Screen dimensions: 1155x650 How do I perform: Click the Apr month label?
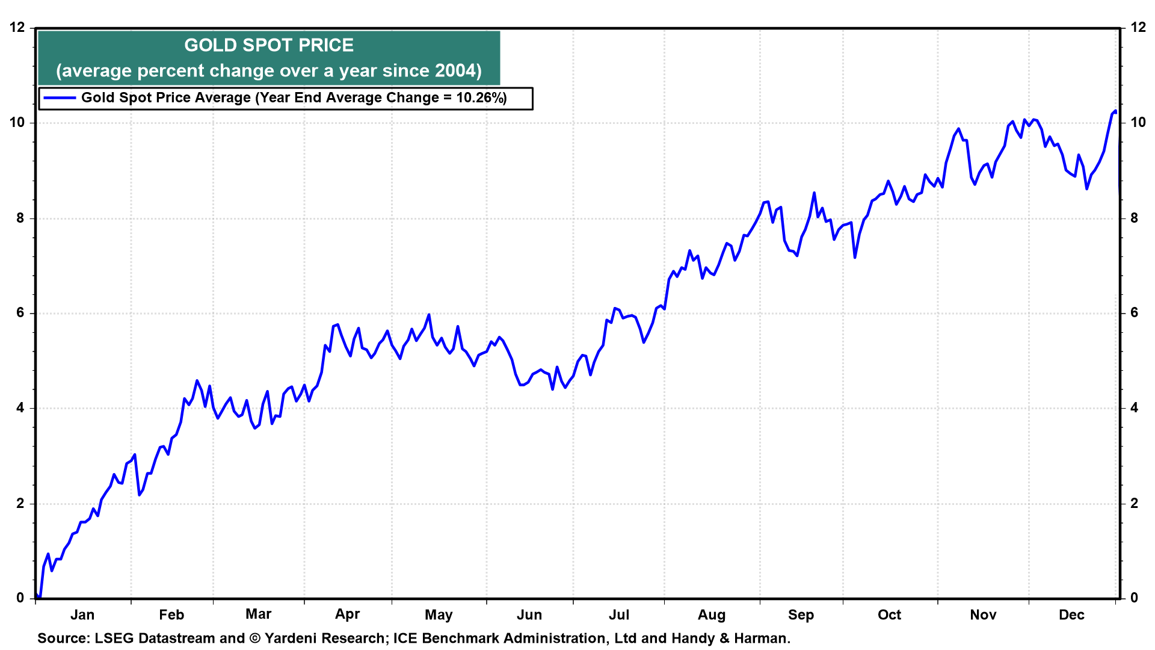tap(347, 614)
